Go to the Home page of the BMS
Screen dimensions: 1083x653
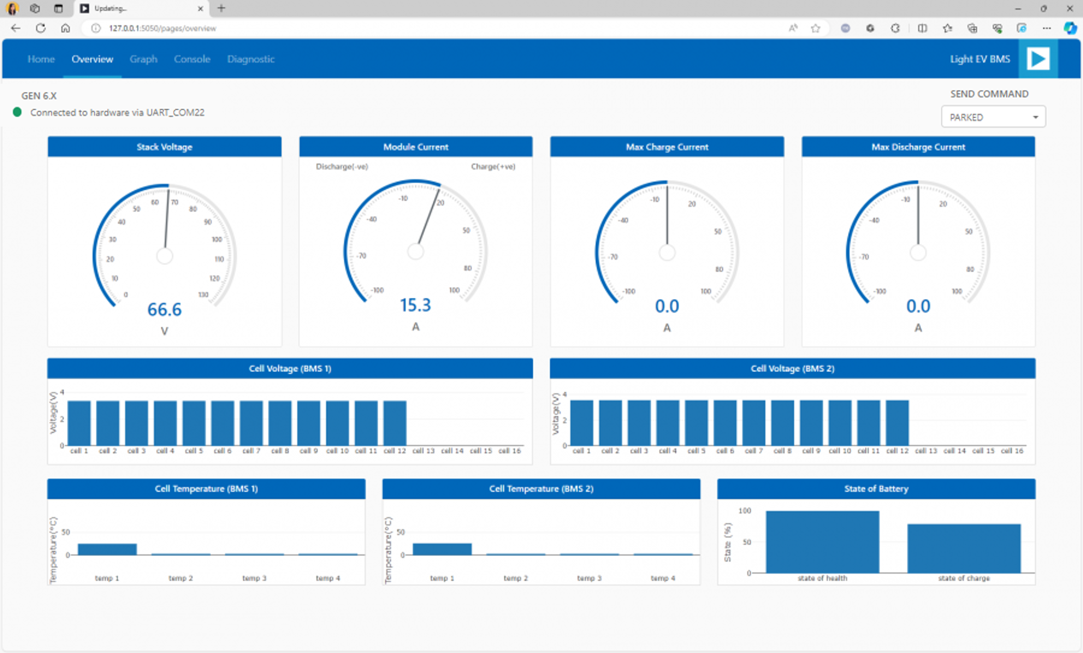pyautogui.click(x=41, y=59)
